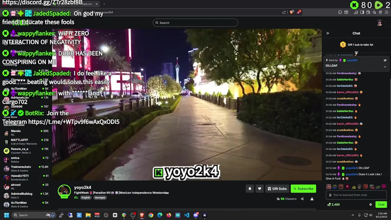Open aircool channel in sidebar

(26, 187)
